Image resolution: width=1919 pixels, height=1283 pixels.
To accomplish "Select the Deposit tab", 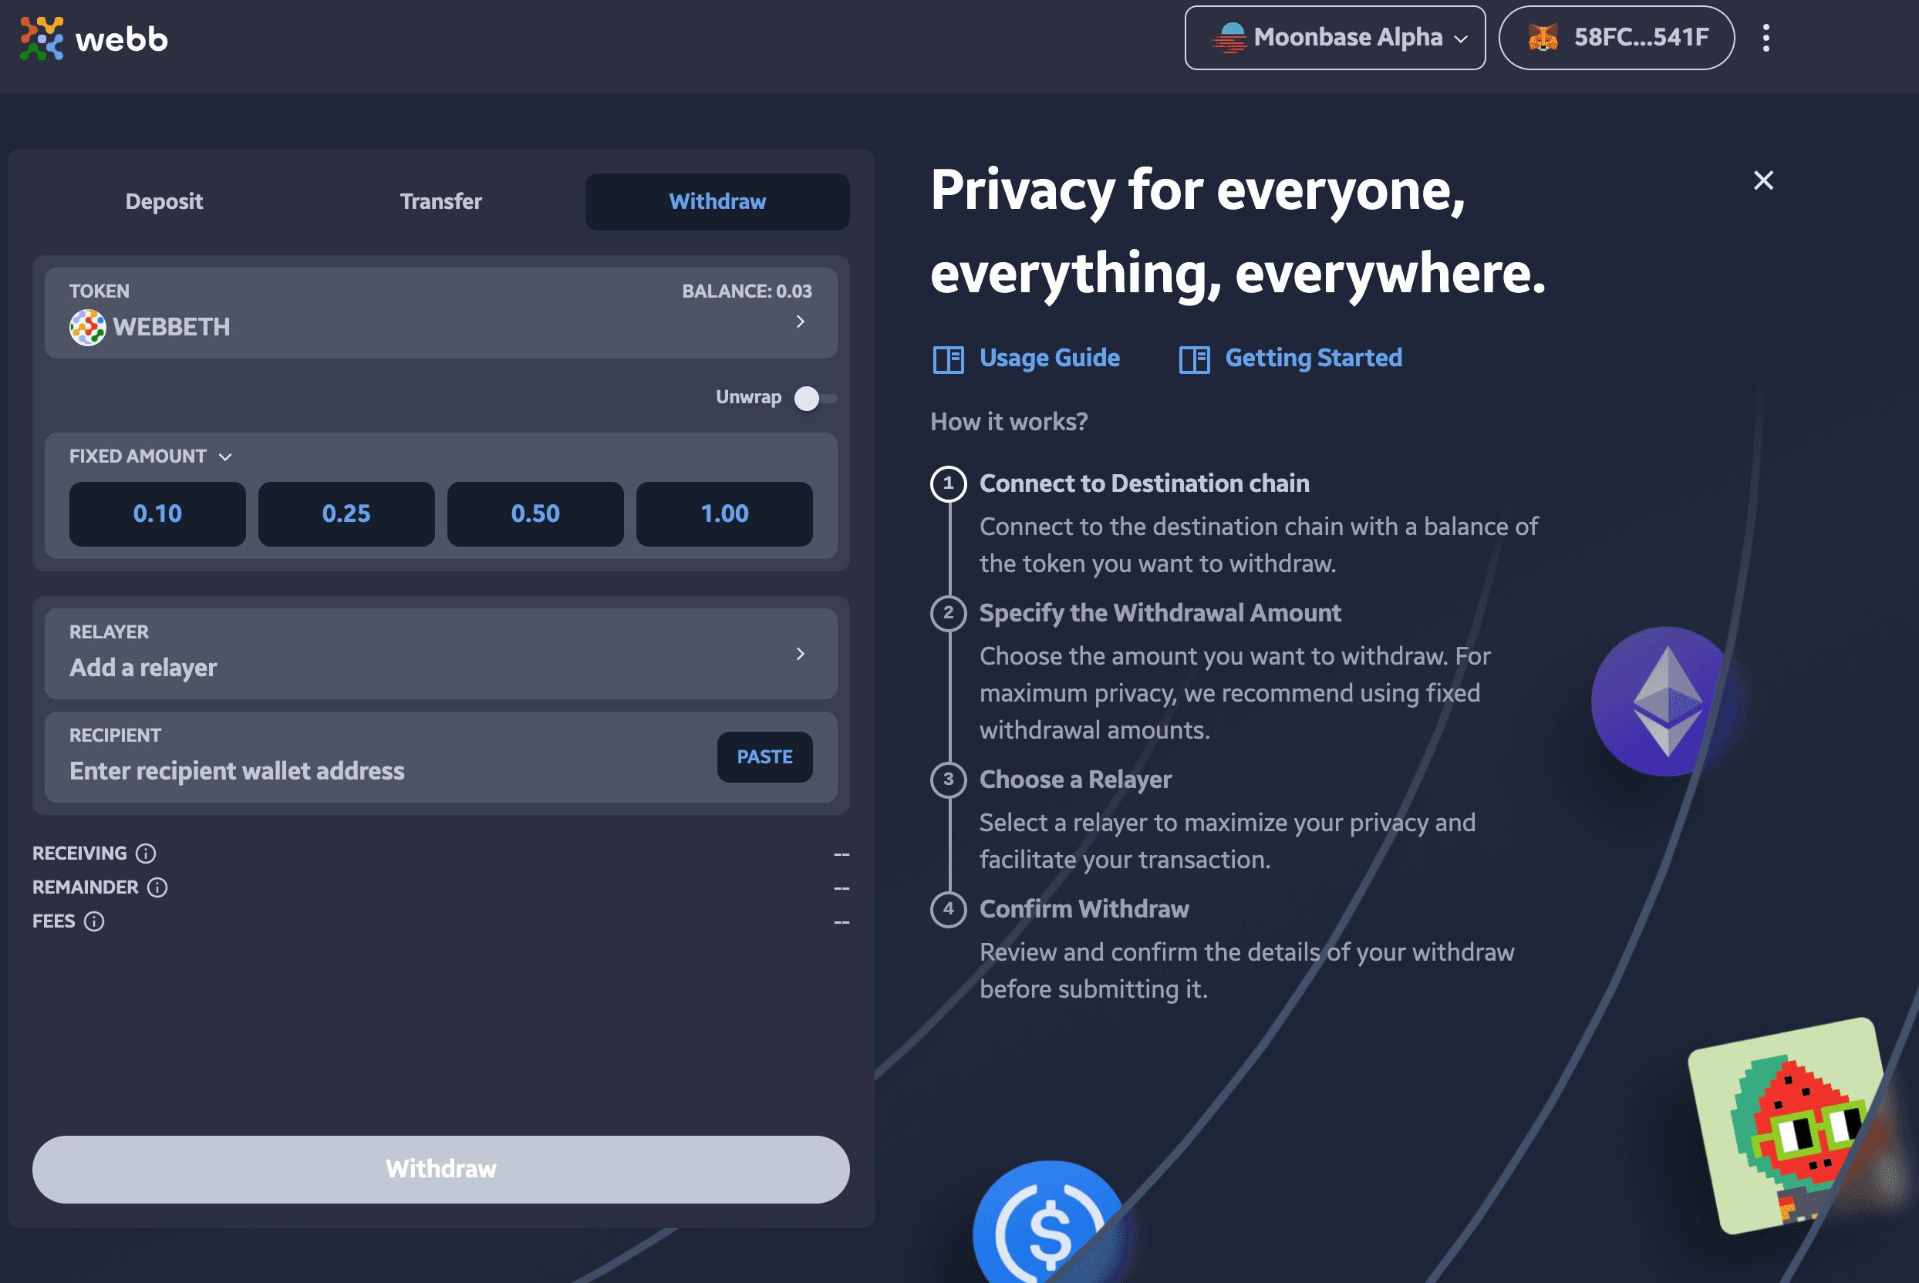I will 164,200.
